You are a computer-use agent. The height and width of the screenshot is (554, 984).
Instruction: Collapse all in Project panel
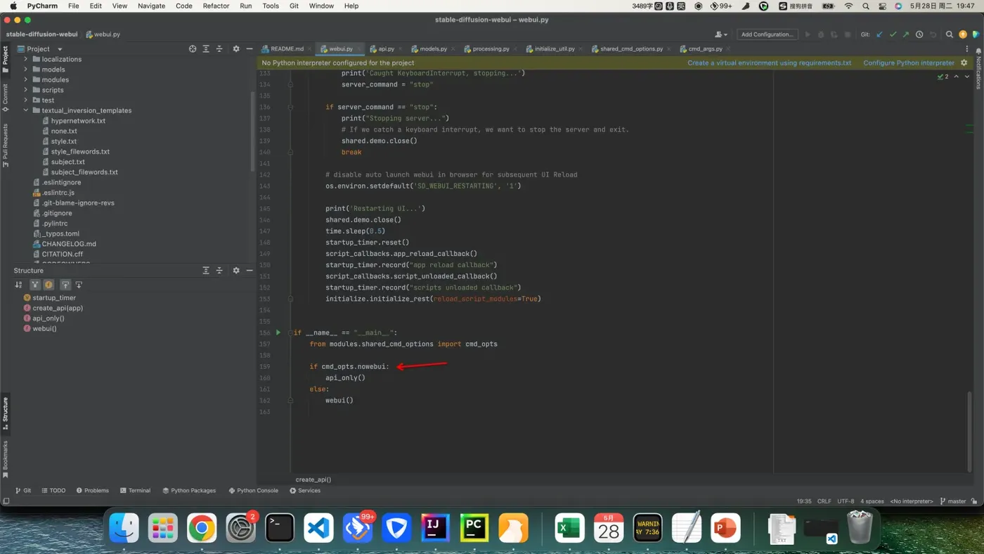[x=219, y=49]
